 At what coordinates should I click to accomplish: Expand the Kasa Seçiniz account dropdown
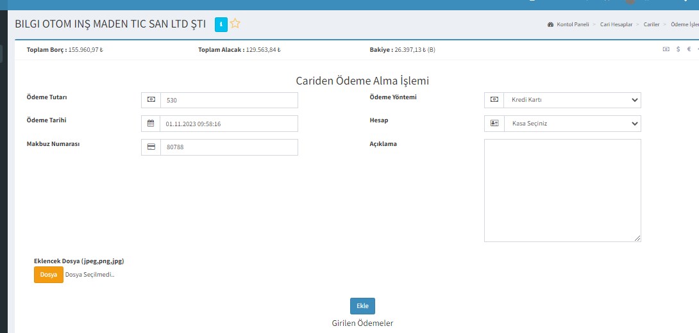click(x=572, y=124)
